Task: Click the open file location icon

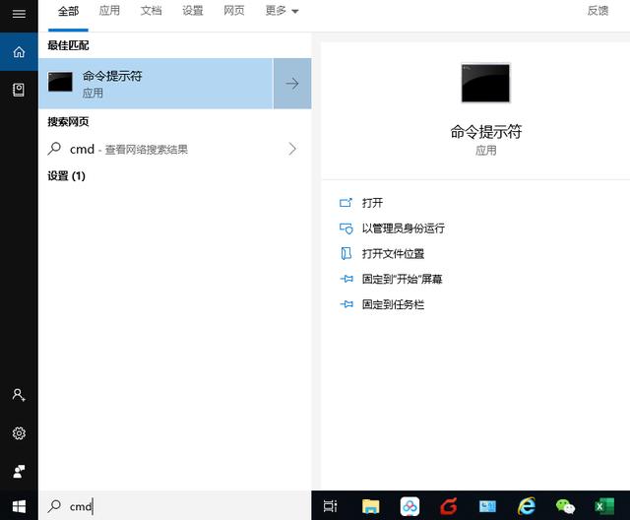Action: [346, 253]
